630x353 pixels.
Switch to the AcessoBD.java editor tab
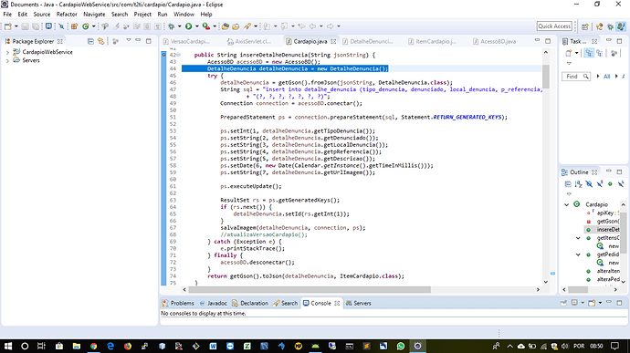pos(494,41)
